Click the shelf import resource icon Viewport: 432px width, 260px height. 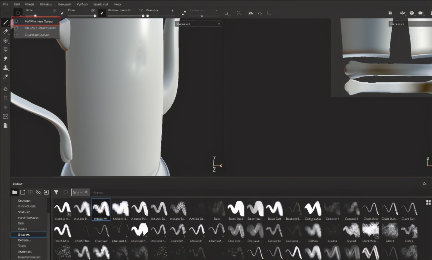[46, 192]
